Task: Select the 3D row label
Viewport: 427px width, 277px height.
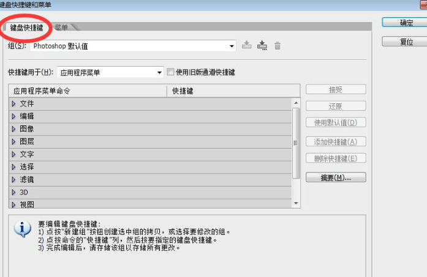Action: click(x=24, y=192)
